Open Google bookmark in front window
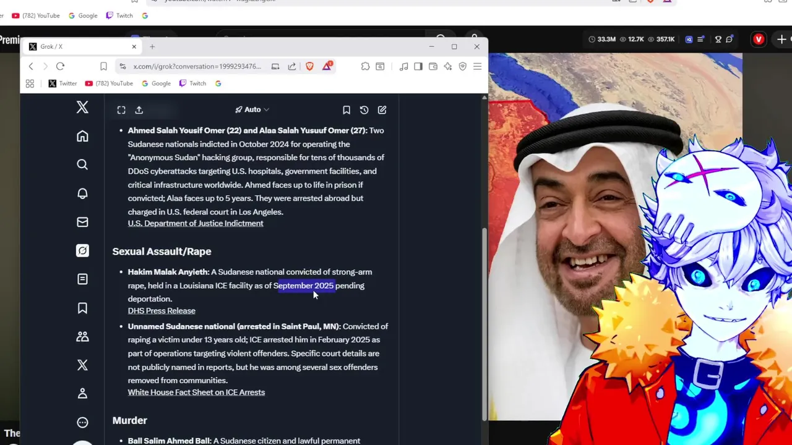792x445 pixels. point(156,83)
